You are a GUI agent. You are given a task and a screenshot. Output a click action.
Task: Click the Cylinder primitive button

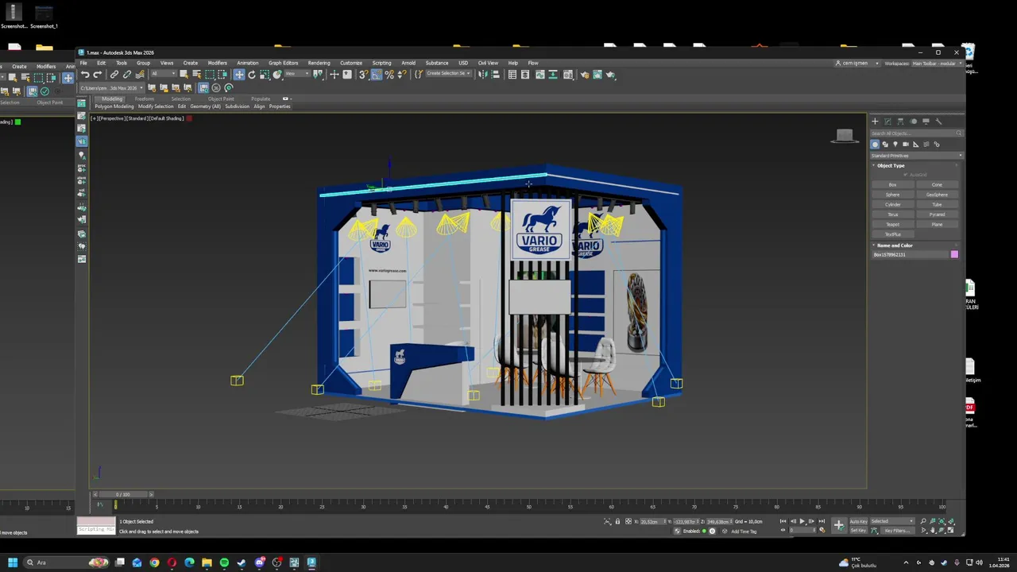(893, 205)
